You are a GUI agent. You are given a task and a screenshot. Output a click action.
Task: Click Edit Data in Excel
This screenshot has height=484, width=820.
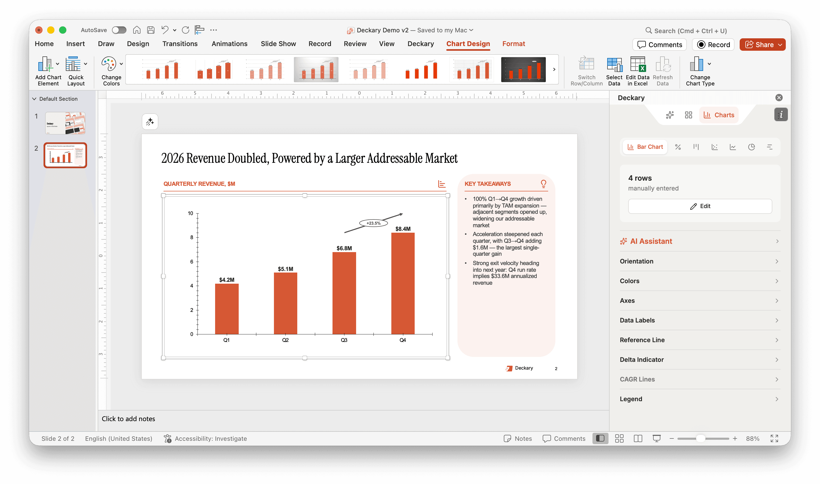(637, 71)
